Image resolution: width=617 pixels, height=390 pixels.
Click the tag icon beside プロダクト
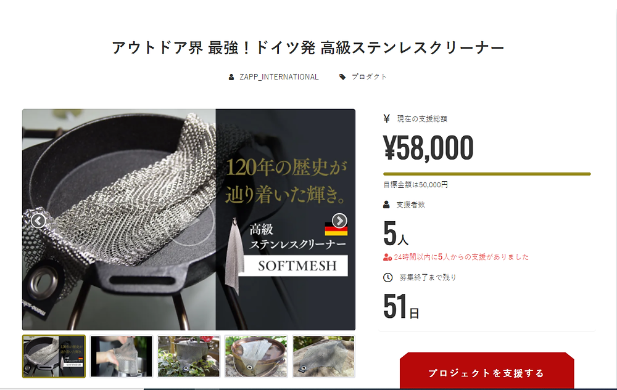point(342,77)
